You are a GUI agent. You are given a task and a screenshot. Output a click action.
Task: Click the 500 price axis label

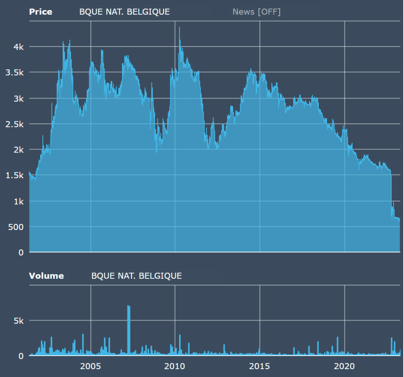pyautogui.click(x=17, y=227)
